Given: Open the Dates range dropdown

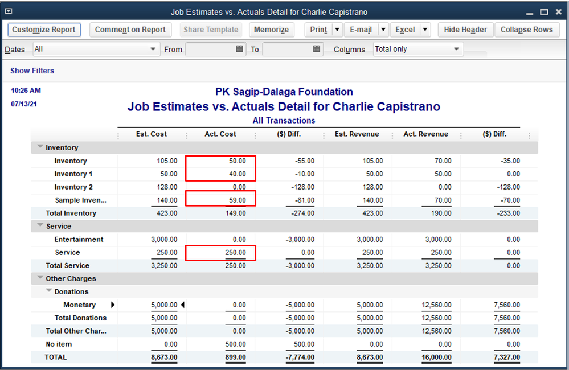Looking at the screenshot, I should pyautogui.click(x=96, y=49).
